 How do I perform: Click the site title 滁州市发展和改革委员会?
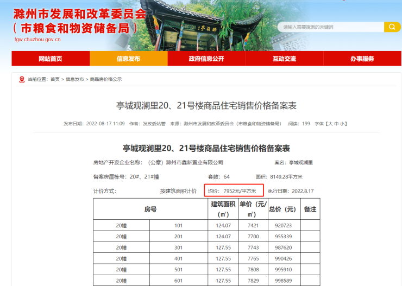[x=80, y=14]
